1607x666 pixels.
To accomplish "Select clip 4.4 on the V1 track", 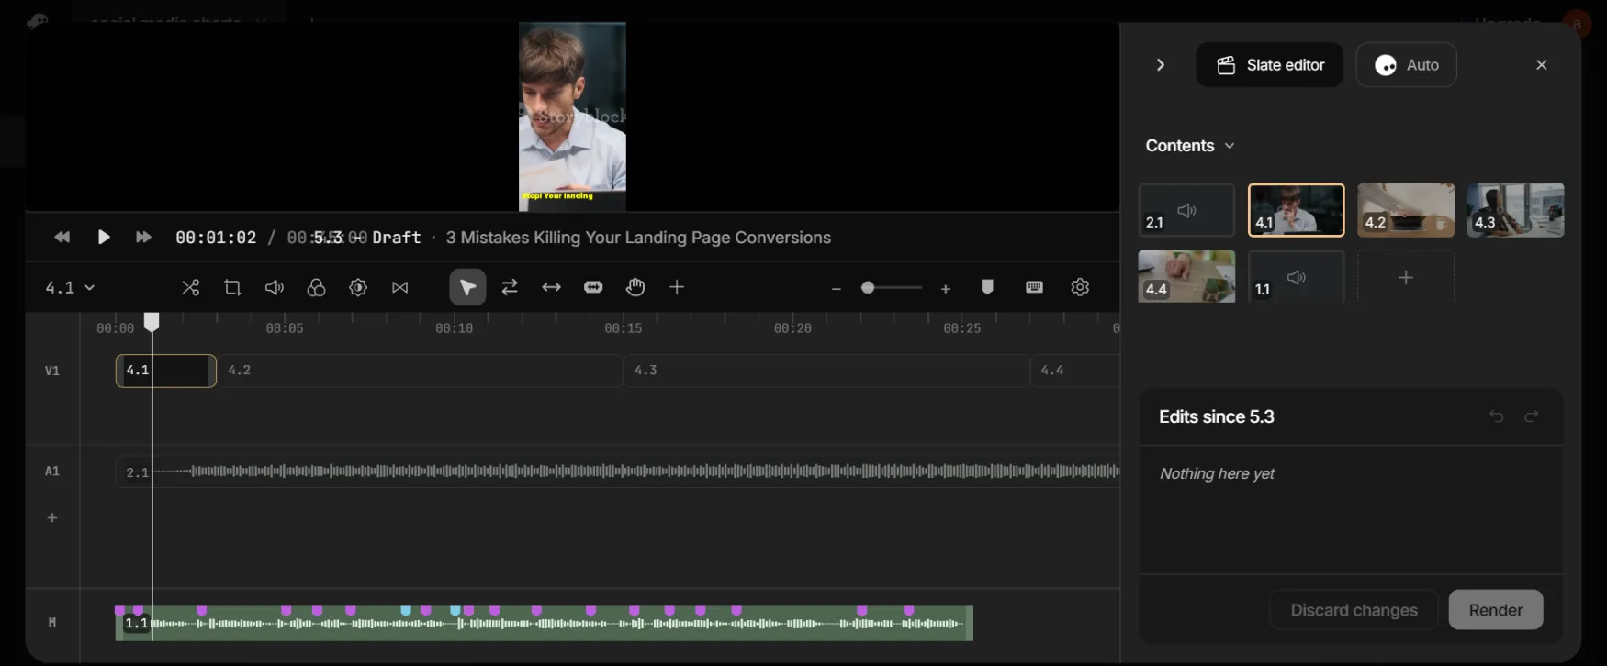I will coord(1074,371).
